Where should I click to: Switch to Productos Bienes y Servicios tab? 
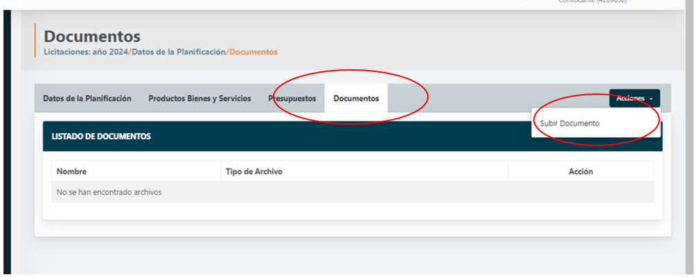pyautogui.click(x=199, y=98)
